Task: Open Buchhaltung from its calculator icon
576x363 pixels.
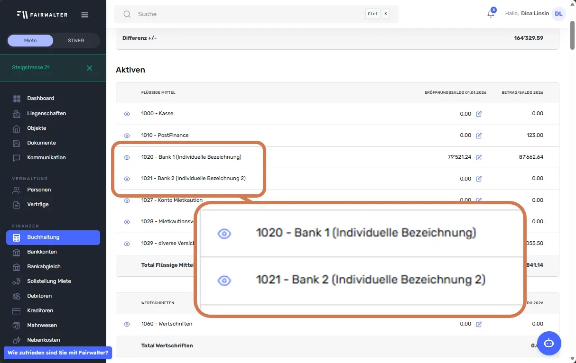Action: coord(17,237)
